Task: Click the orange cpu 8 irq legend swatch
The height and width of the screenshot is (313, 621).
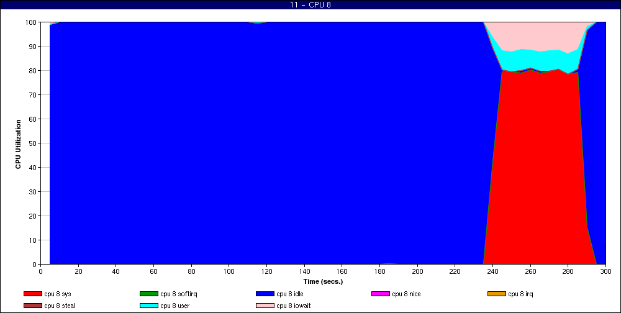Action: (x=497, y=294)
